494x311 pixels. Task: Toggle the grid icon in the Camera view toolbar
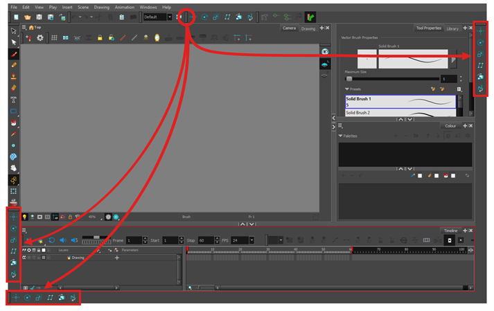(x=54, y=37)
